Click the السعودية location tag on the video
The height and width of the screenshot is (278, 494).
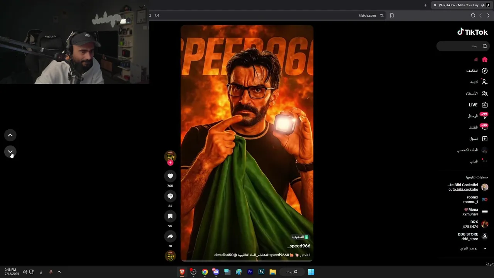(x=300, y=237)
